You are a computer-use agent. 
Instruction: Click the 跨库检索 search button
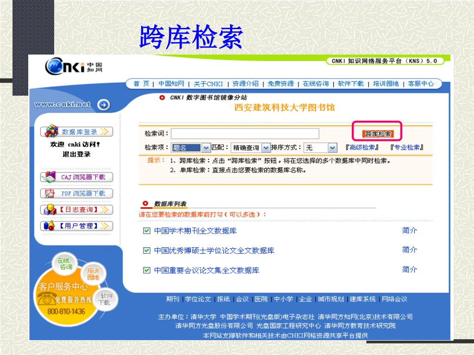coord(378,134)
